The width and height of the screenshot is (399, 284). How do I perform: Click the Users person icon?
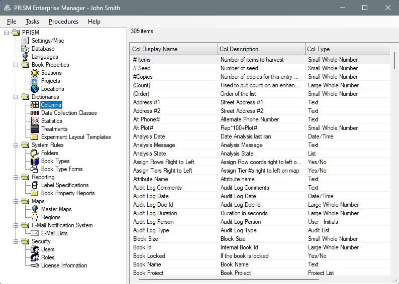click(35, 249)
